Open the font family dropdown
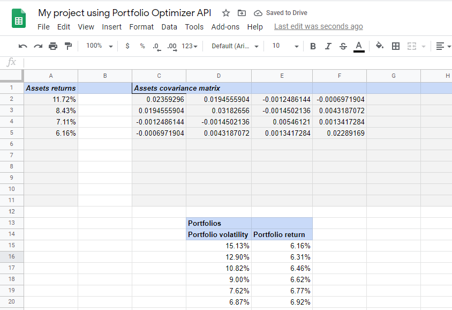This screenshot has height=310, width=452. [235, 46]
